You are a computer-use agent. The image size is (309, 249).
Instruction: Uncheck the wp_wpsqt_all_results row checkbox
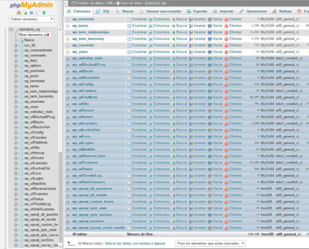(x=68, y=195)
